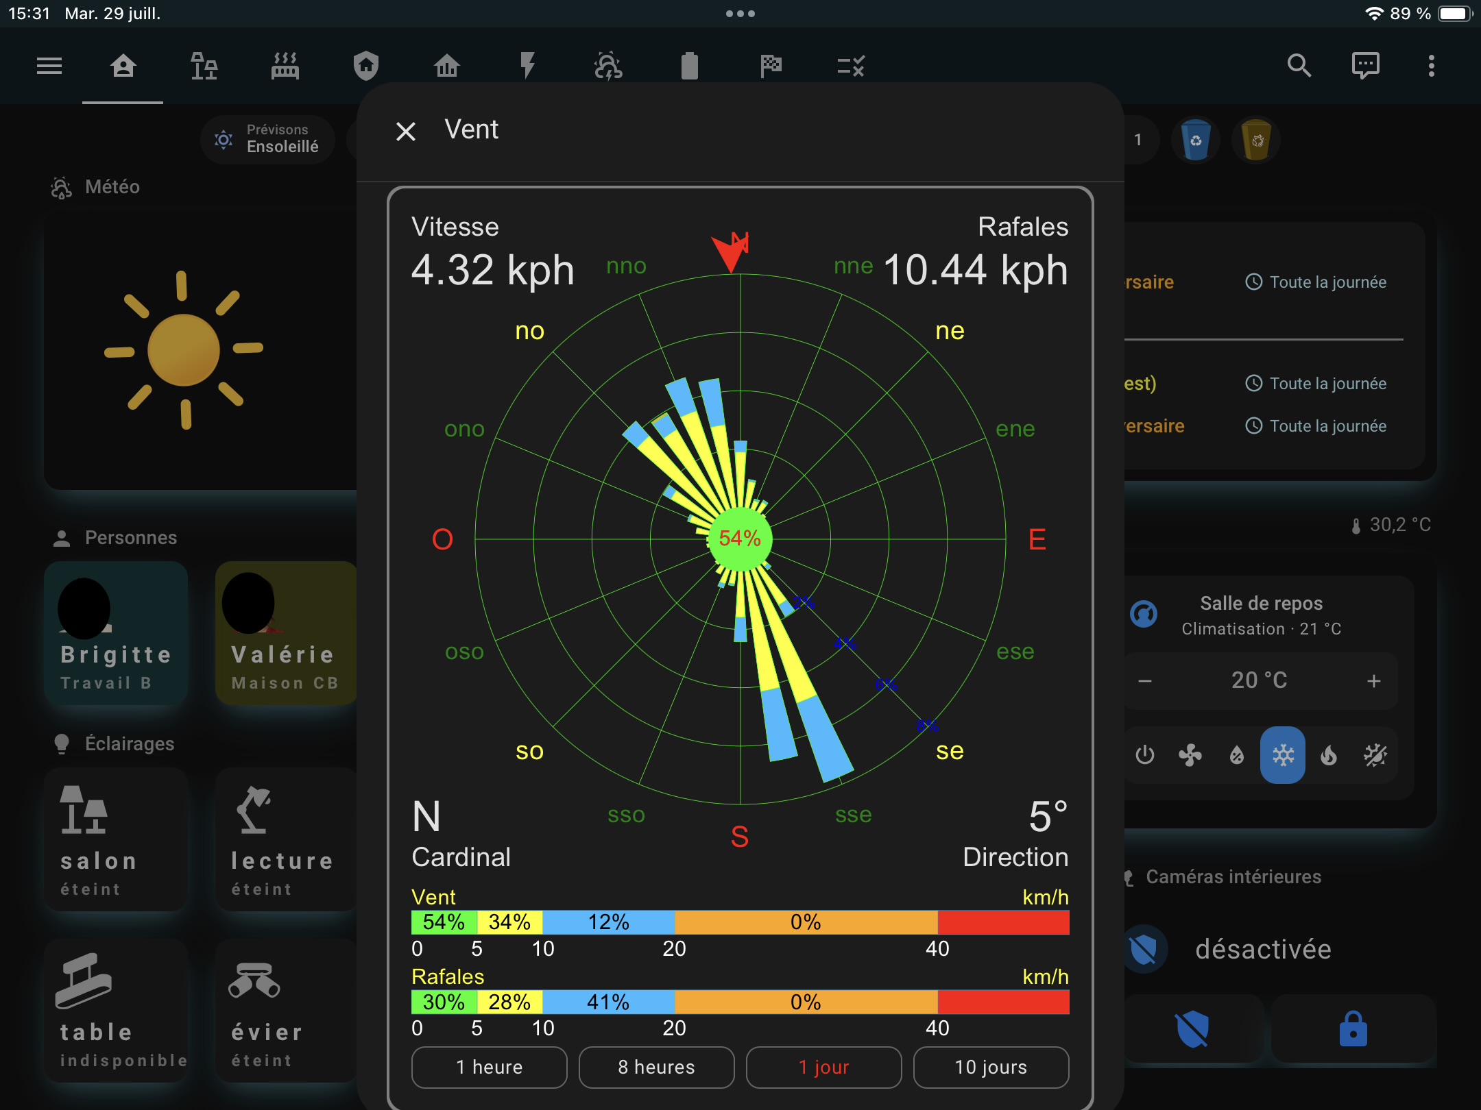Open the Assist chat bubble icon

click(1365, 66)
